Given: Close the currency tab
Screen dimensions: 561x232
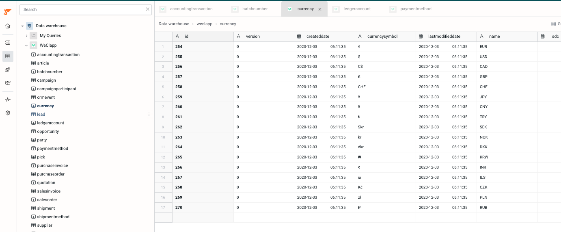Looking at the screenshot, I should click(x=320, y=9).
